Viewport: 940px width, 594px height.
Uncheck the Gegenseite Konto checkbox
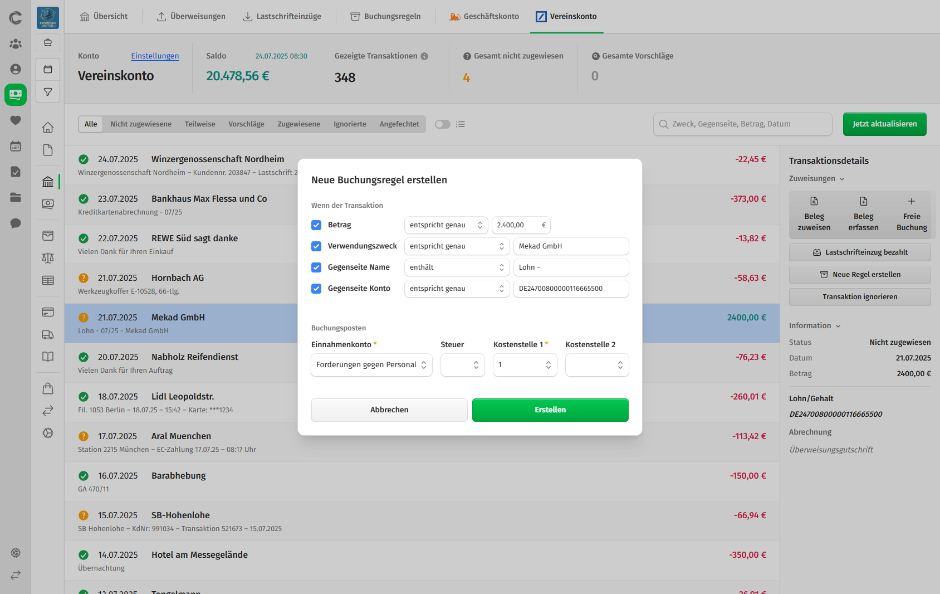316,289
